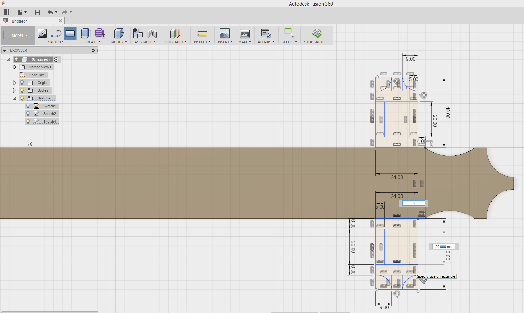Toggle visibility bulb of Bodies folder
The width and height of the screenshot is (524, 313).
[x=22, y=90]
